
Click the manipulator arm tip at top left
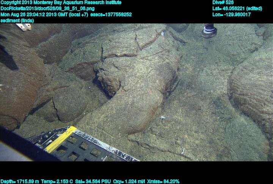(x=24, y=27)
